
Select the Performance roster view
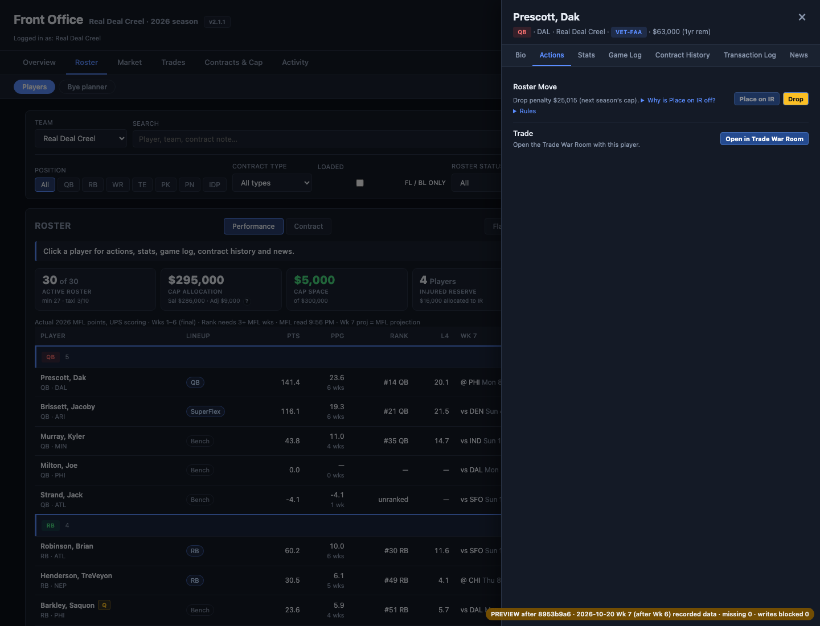pos(253,226)
